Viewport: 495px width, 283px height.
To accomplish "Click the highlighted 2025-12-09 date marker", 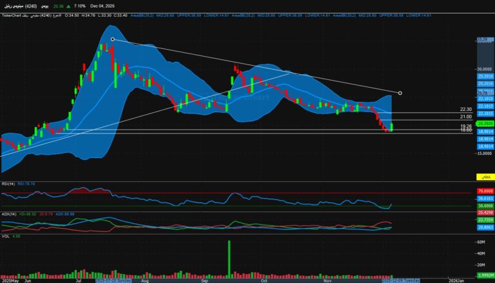I will [402, 280].
